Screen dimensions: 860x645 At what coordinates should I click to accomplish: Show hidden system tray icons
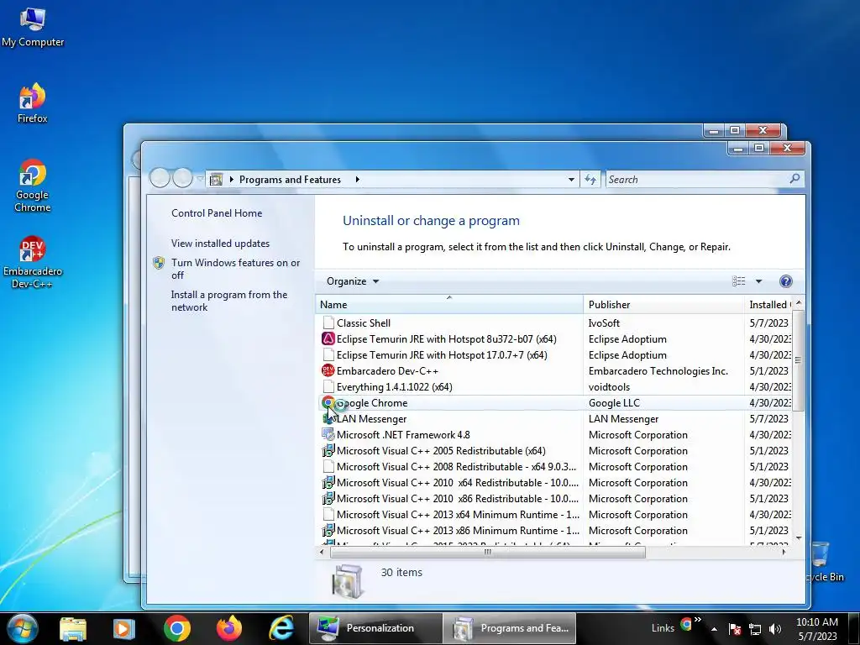[714, 629]
